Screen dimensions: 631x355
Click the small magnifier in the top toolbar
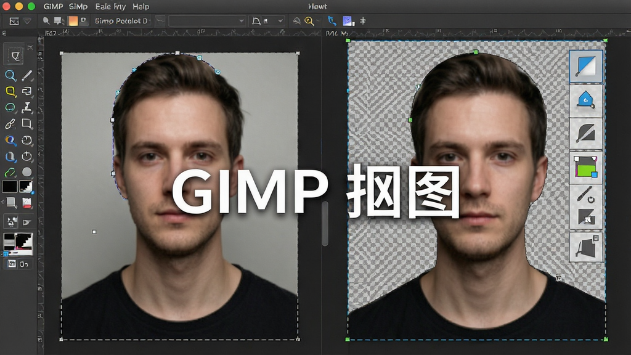[46, 20]
